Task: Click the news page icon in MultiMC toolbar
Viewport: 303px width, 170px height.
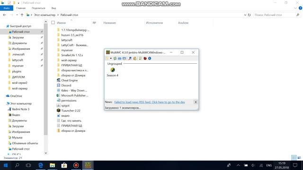Action: 140,59
